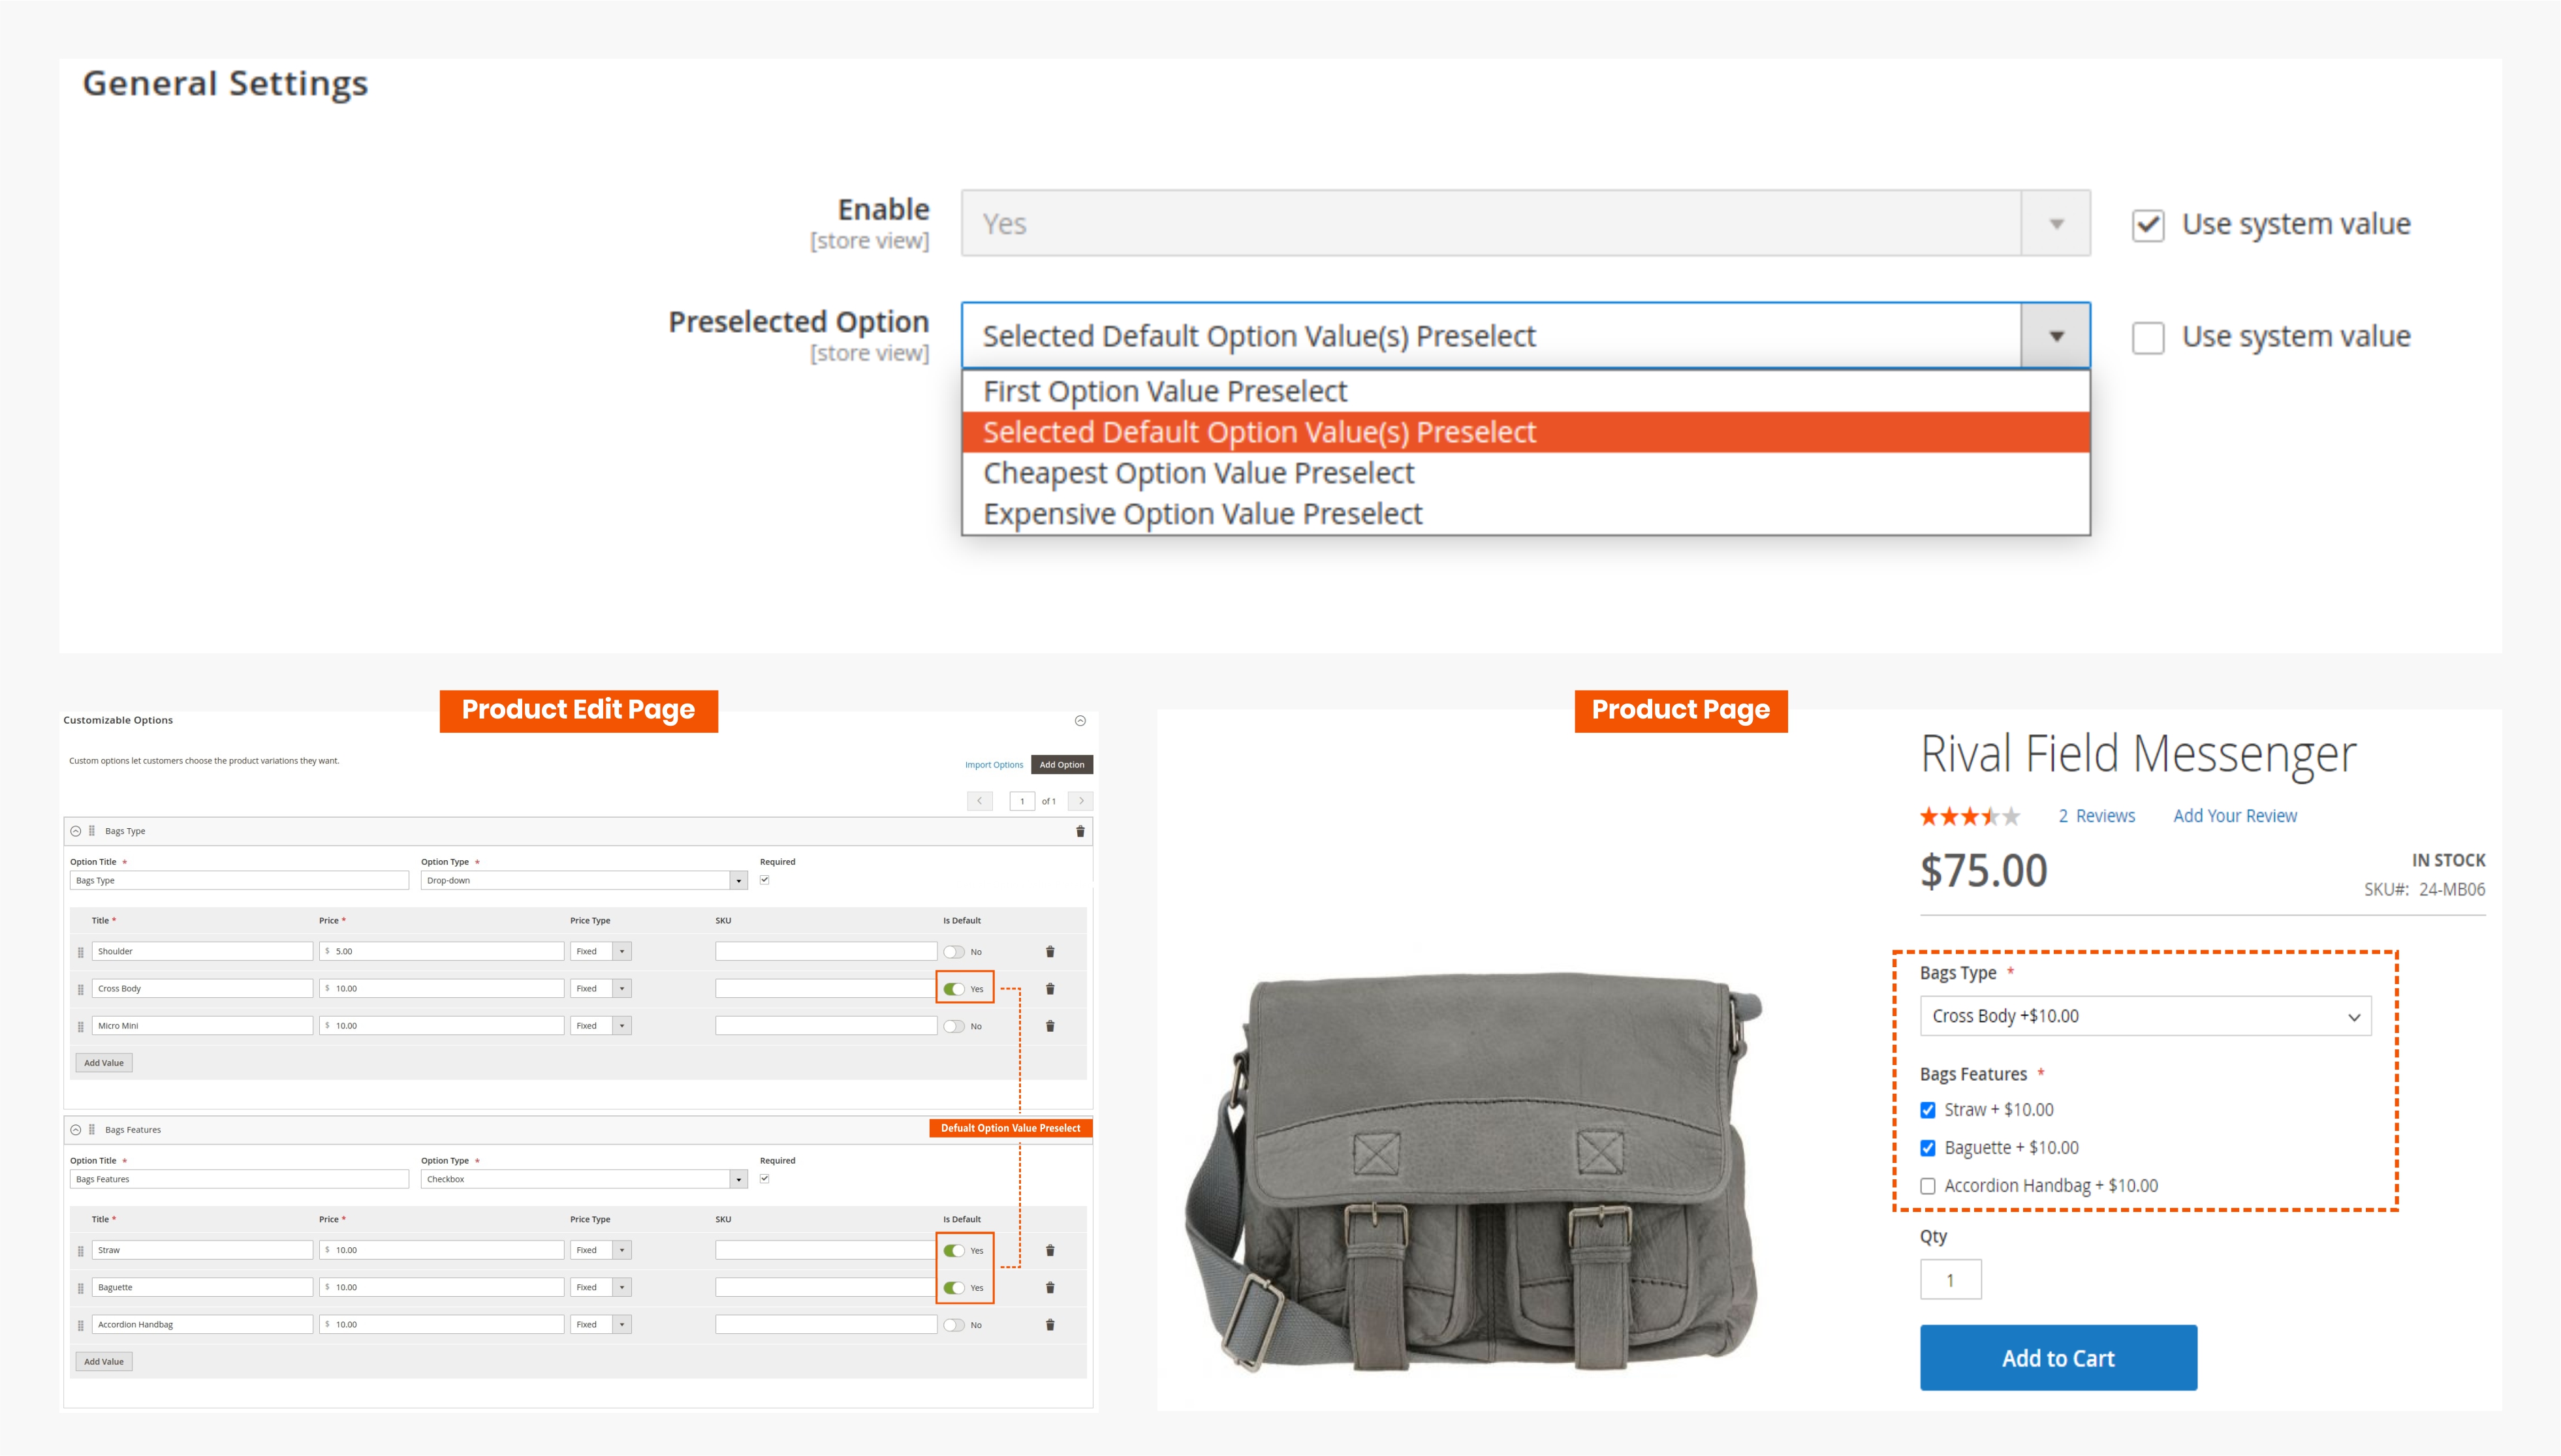Image resolution: width=2561 pixels, height=1456 pixels.
Task: Open the Preselected Option dropdown
Action: pos(1526,336)
